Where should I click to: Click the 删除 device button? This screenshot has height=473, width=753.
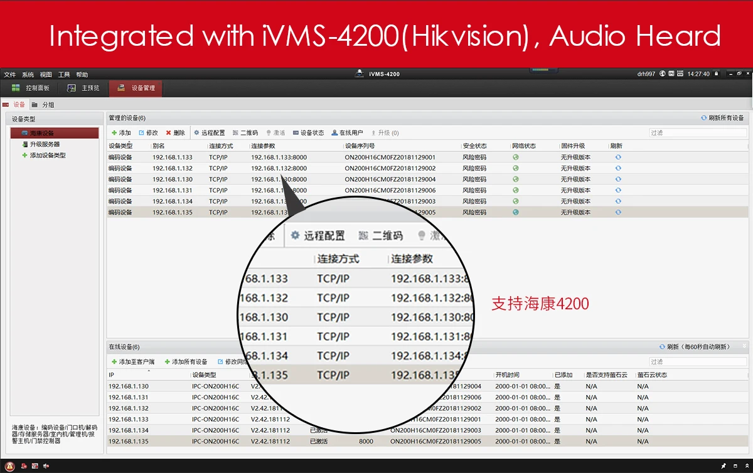175,133
